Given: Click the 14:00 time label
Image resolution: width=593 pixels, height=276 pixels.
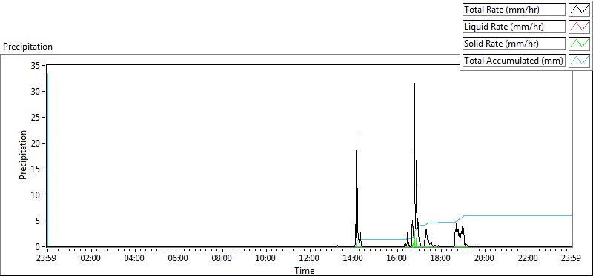Looking at the screenshot, I should coord(354,259).
